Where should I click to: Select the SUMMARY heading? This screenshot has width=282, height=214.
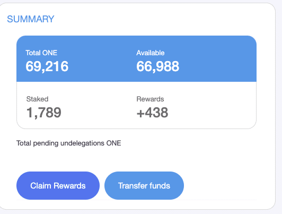(31, 19)
